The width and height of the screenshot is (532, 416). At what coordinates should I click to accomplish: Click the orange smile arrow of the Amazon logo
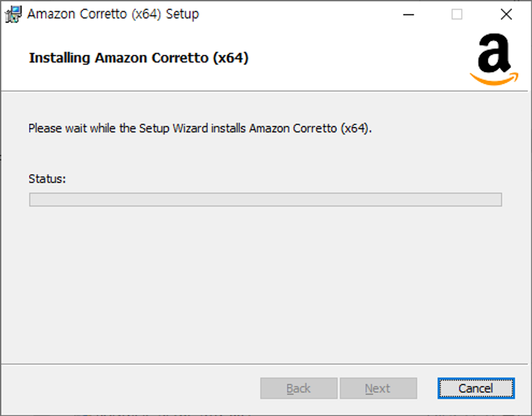tap(494, 80)
